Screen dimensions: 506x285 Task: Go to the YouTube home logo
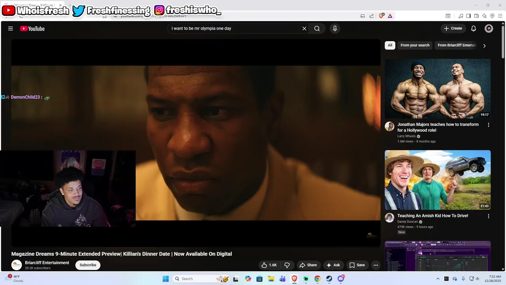(x=32, y=28)
